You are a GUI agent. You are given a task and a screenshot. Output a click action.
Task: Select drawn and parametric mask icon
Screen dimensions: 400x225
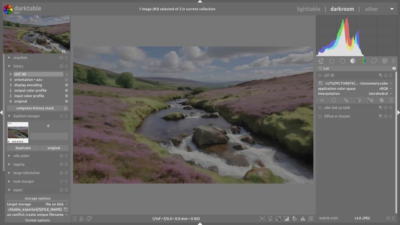click(370, 100)
